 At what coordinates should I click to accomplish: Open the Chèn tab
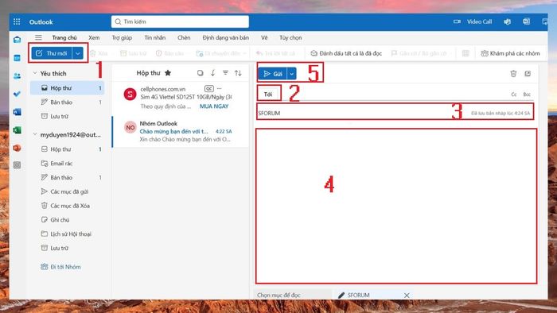point(184,37)
